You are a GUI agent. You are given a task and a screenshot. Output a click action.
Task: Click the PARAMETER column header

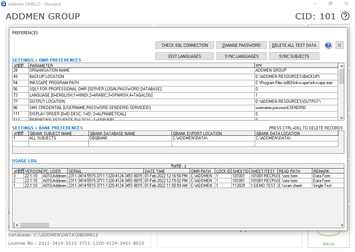click(x=141, y=65)
